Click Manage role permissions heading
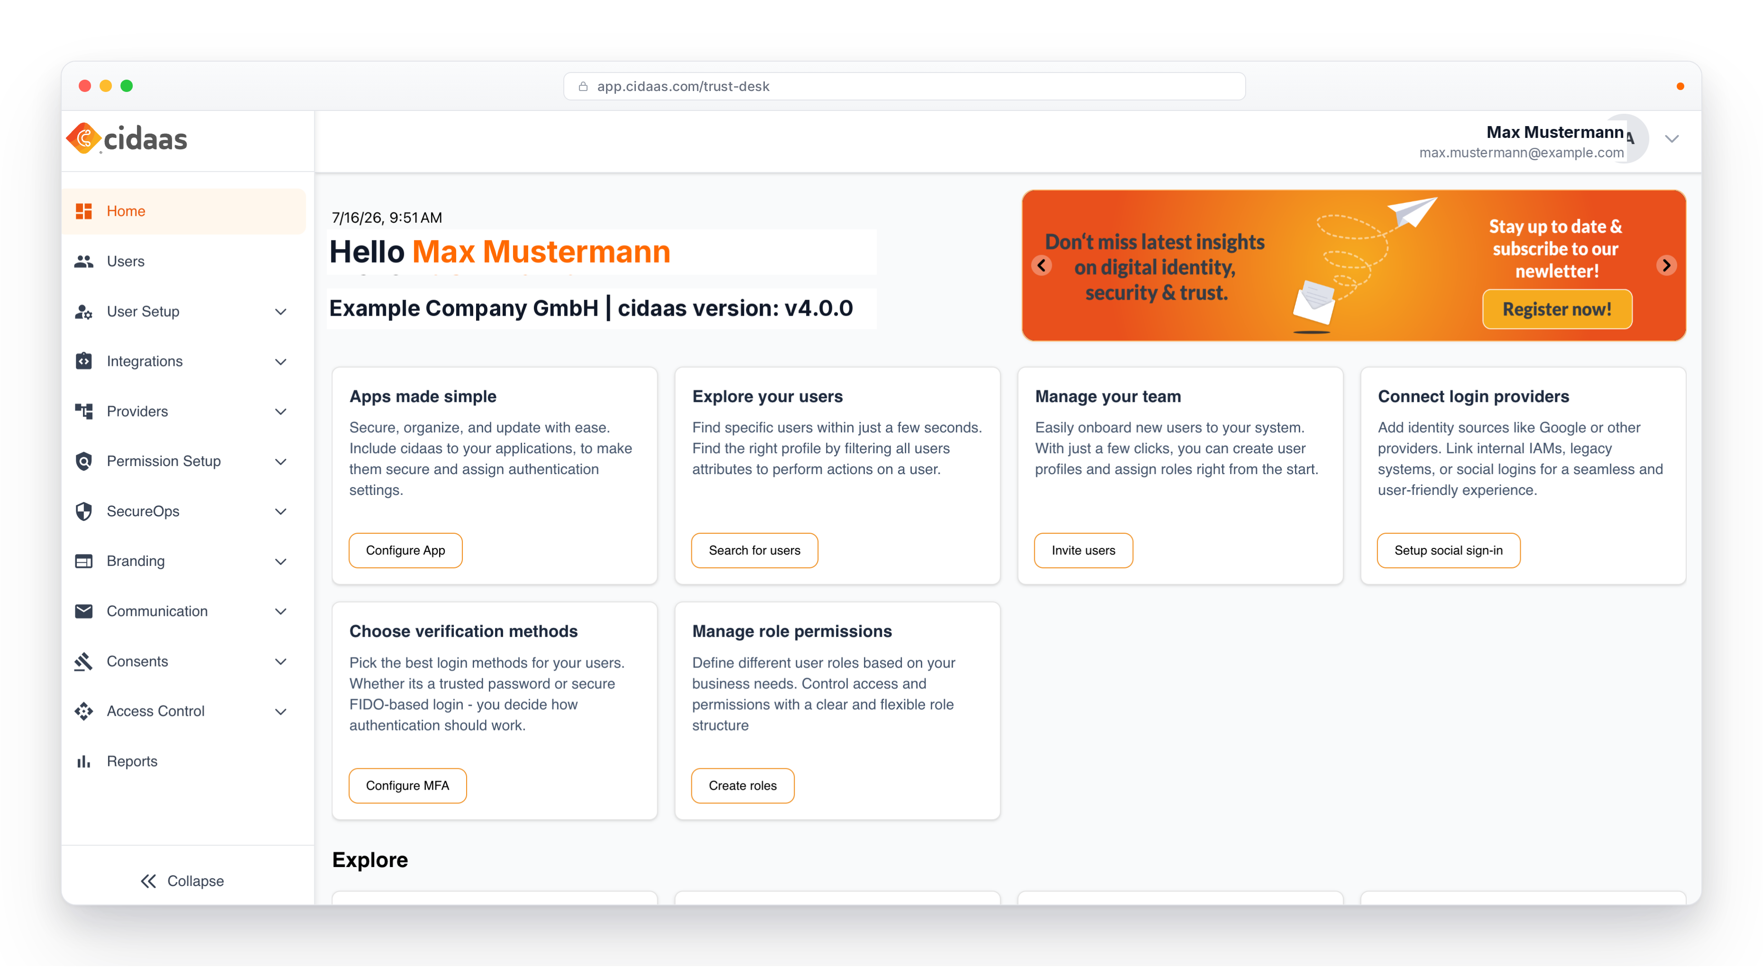The image size is (1763, 967). pyautogui.click(x=792, y=632)
